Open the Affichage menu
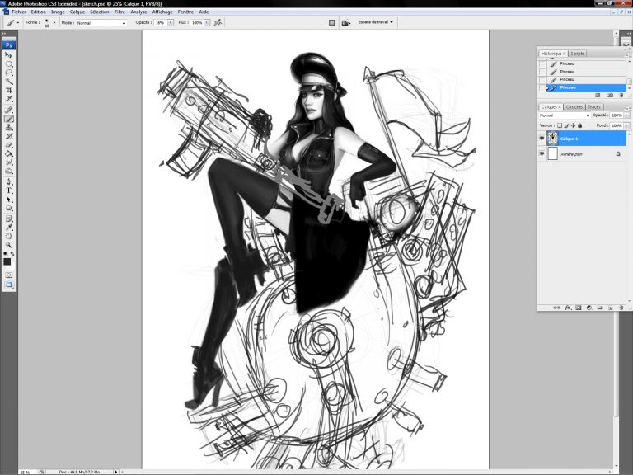Screen dimensions: 633x475 [x=162, y=12]
